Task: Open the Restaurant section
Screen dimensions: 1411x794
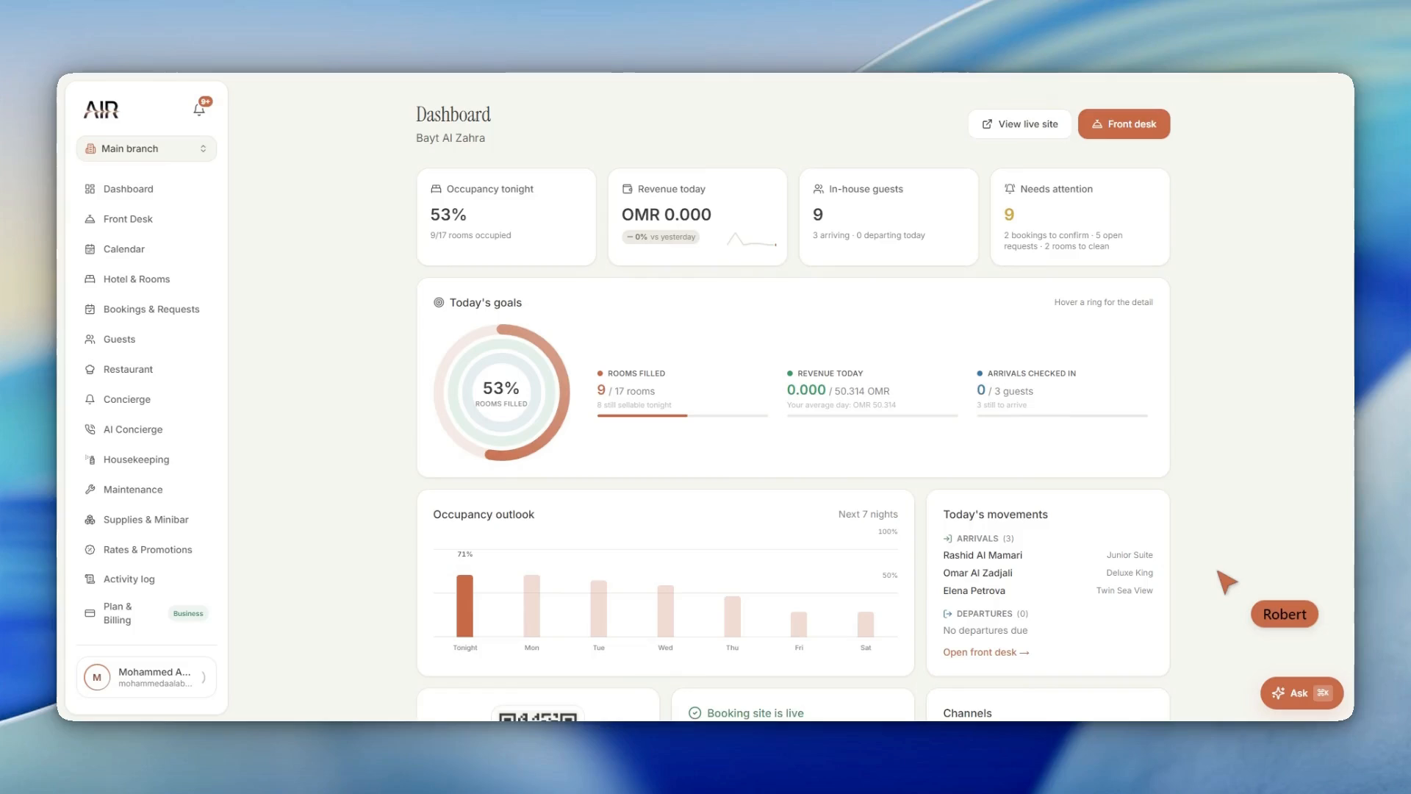Action: 146,370
